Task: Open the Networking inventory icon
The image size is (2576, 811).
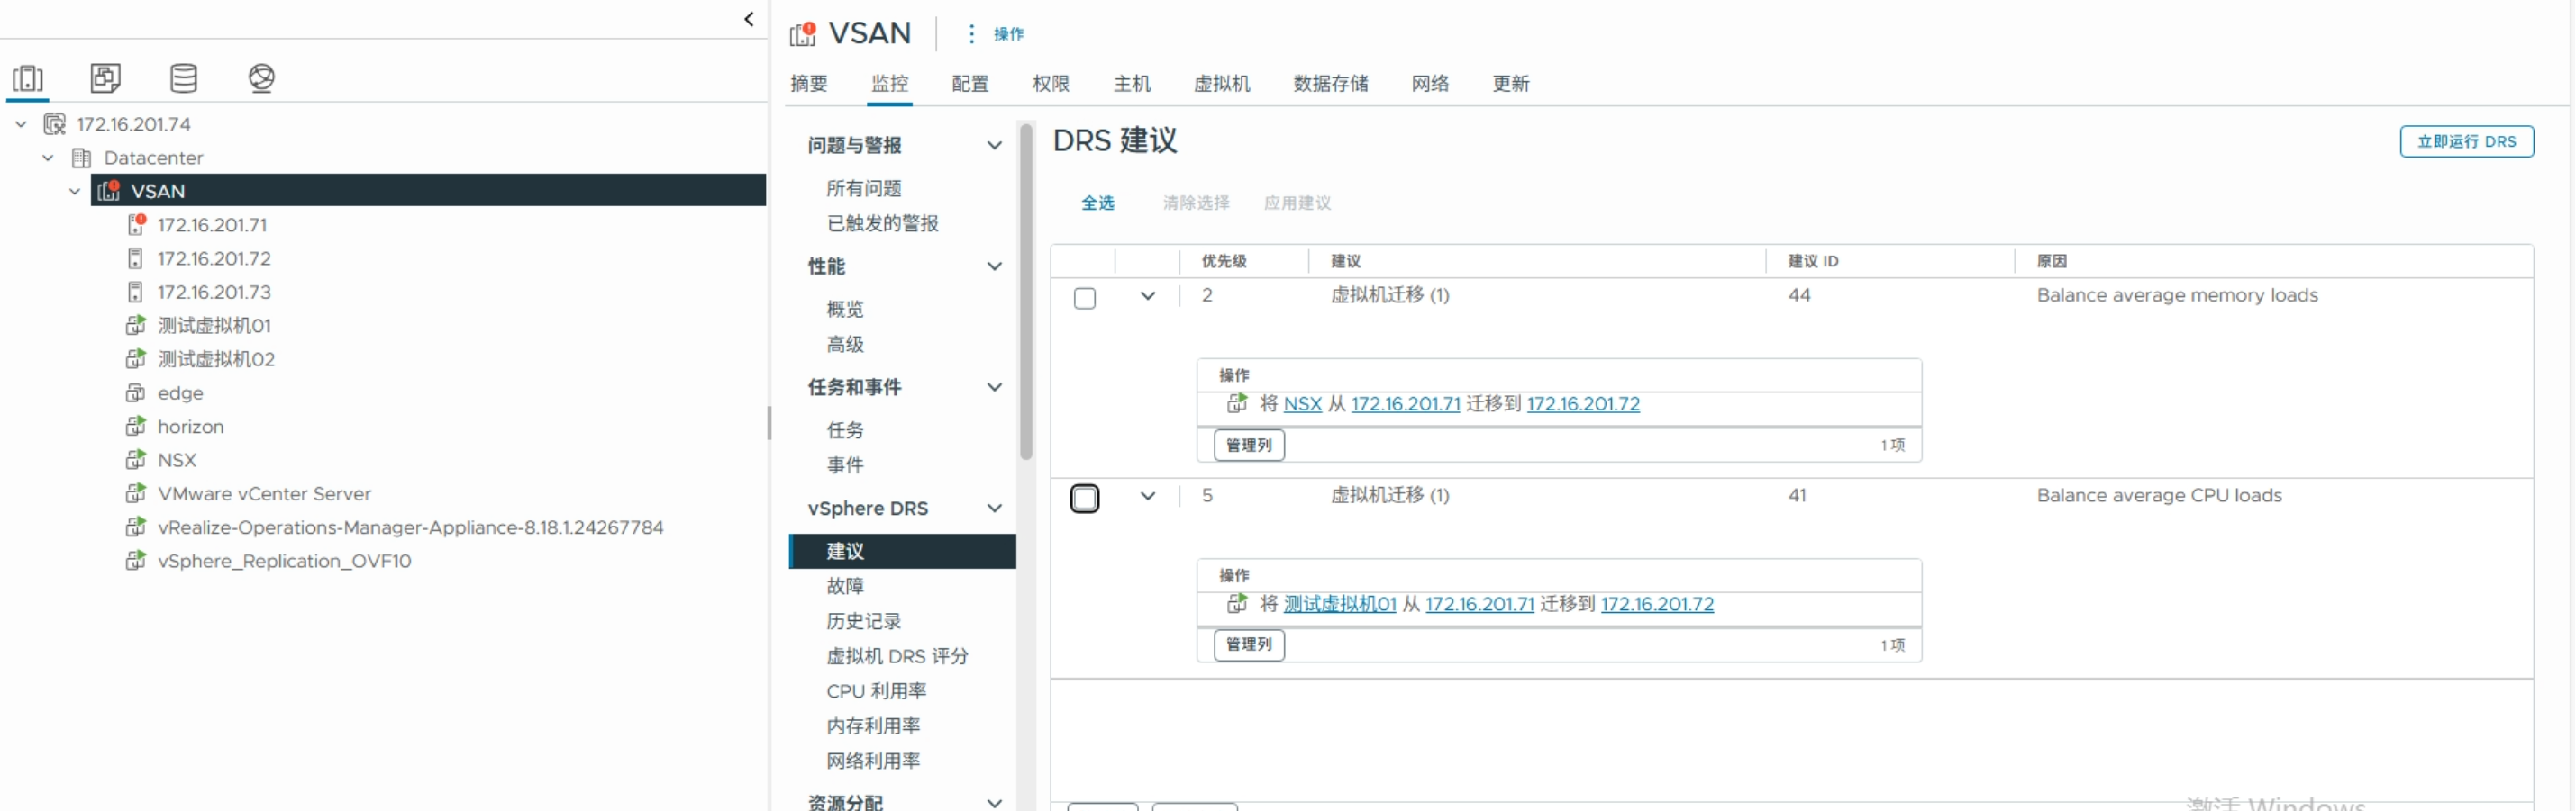Action: point(261,78)
